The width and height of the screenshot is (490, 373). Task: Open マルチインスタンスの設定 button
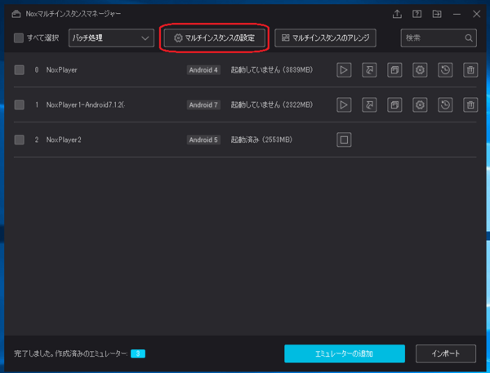[x=214, y=38]
